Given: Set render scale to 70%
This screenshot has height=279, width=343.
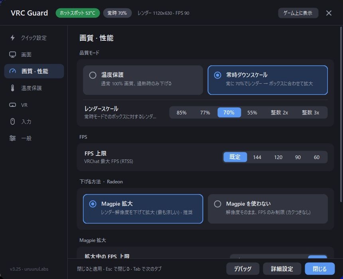Looking at the screenshot, I should (229, 112).
